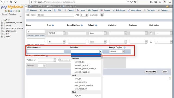Open Type dropdown showing TINYINT
This screenshot has height=98, width=174.
56,33
